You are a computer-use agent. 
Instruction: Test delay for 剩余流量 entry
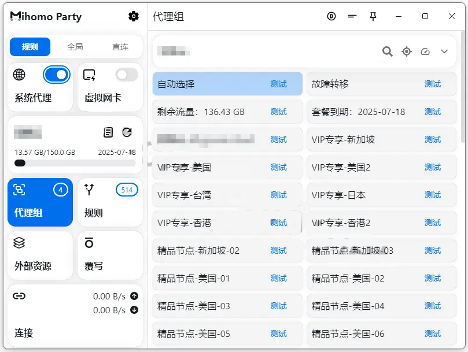coord(278,112)
